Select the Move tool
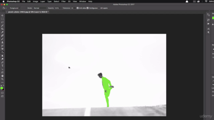Viewport: 214px width, 120px height. [x=2, y=16]
